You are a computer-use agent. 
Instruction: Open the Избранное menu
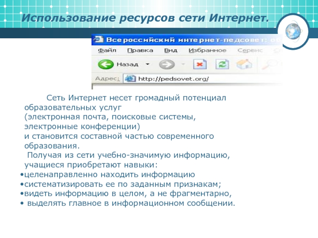207,50
